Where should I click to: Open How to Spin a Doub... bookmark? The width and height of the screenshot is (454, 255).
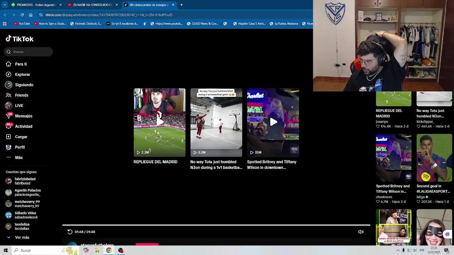(x=50, y=24)
